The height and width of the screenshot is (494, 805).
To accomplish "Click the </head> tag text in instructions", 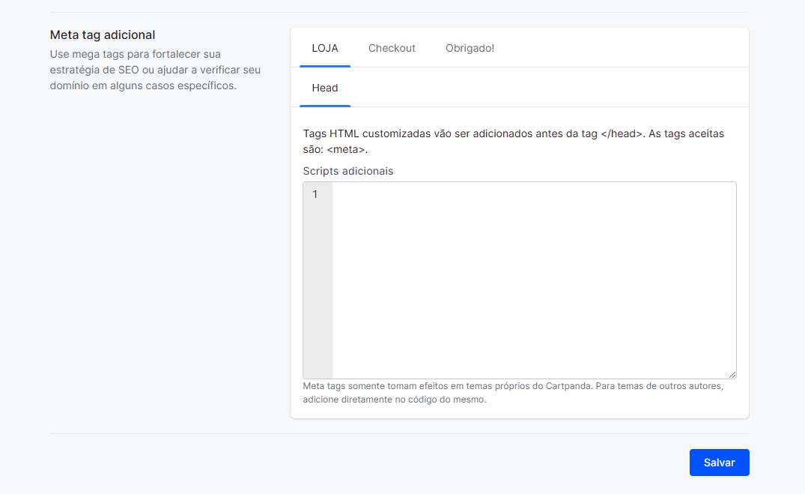I will pyautogui.click(x=622, y=133).
